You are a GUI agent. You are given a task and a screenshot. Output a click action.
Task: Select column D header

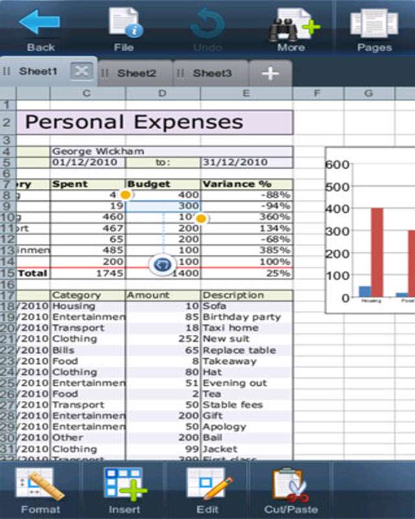[x=162, y=93]
